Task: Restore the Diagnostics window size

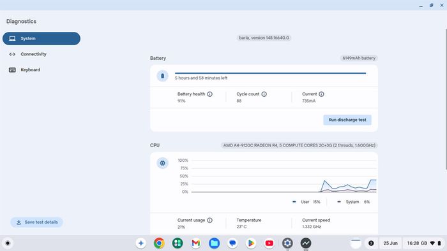Action: 431,5
